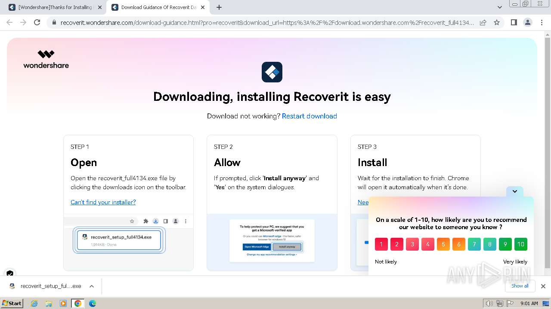Rate 5 on the recommendation scale

tap(443, 244)
